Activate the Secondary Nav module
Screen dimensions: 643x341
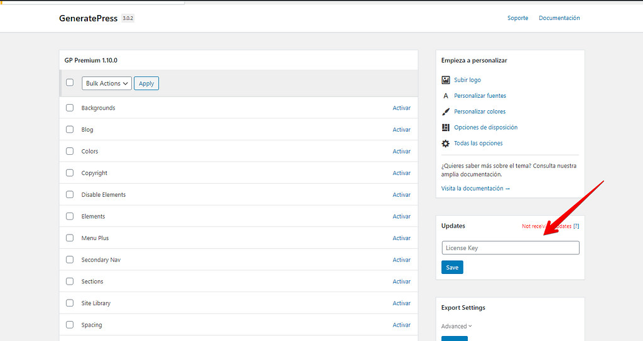tap(401, 260)
